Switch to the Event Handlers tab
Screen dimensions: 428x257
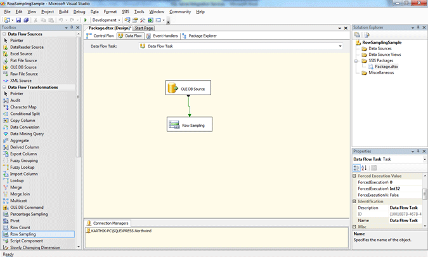click(x=162, y=36)
